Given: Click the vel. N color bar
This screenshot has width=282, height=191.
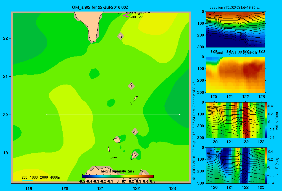Looking at the screenshot, I should [266, 120].
